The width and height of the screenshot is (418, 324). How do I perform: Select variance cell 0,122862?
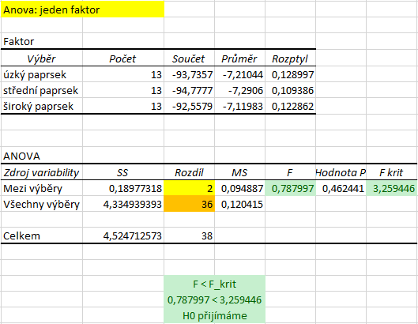click(x=290, y=106)
